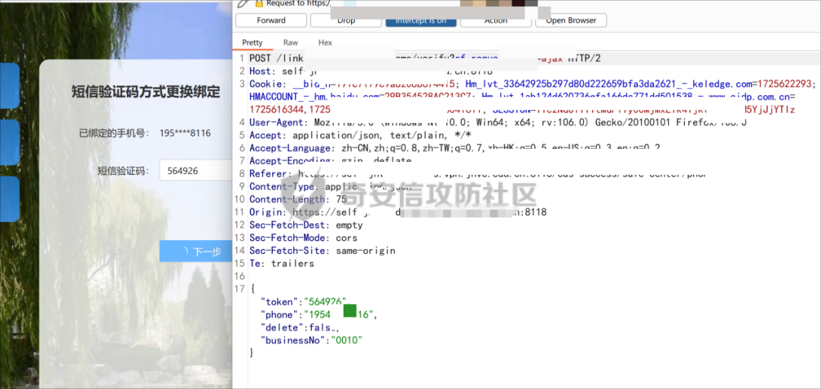Click the bound phone number 195****8116
This screenshot has width=821, height=389.
pos(185,134)
